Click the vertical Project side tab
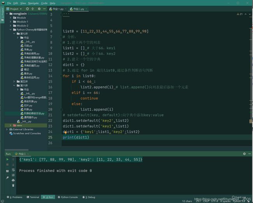 point(2,14)
